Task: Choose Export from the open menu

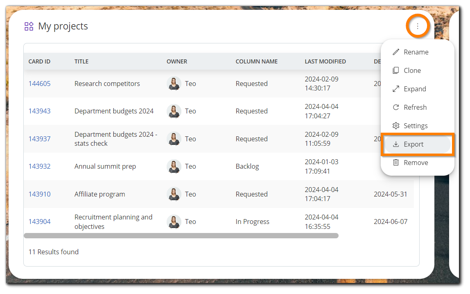Action: point(414,144)
